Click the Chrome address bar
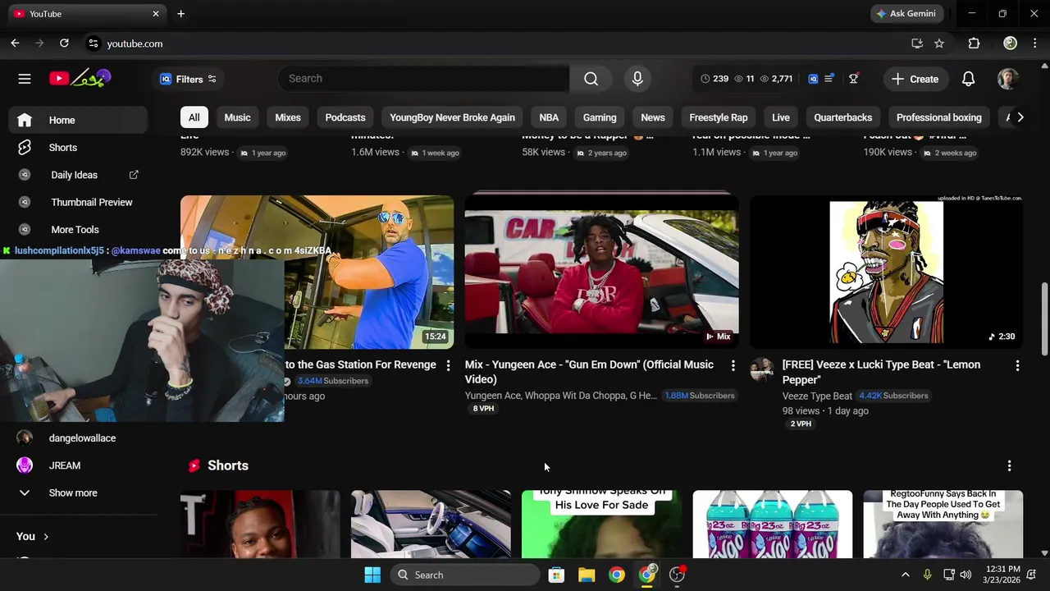Viewport: 1050px width, 591px height. click(492, 44)
